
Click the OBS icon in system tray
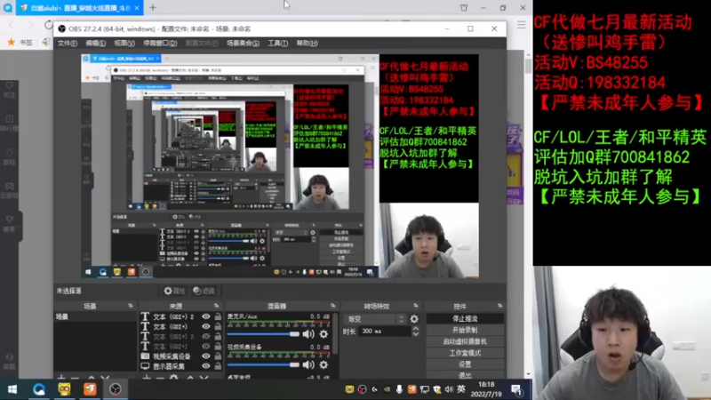click(362, 389)
